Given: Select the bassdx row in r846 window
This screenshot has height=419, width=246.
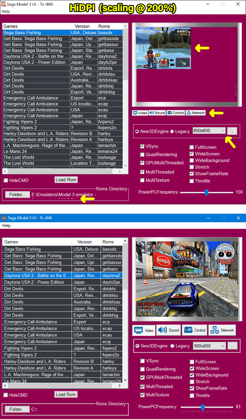Looking at the screenshot, I should pyautogui.click(x=62, y=249).
